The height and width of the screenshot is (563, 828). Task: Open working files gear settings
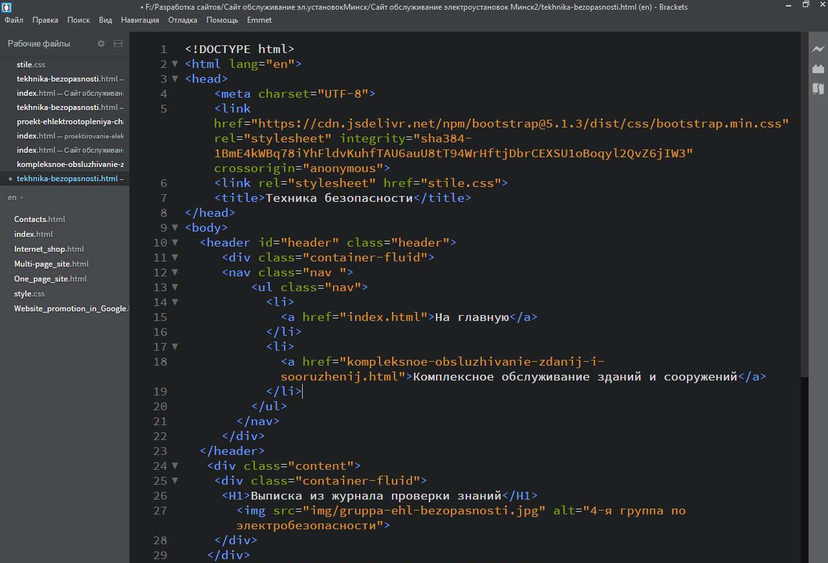click(x=101, y=43)
